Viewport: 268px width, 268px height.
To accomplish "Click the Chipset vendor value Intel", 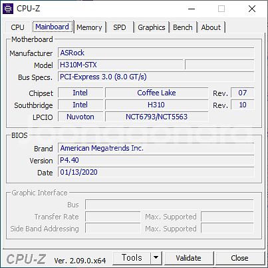I will pyautogui.click(x=80, y=93).
